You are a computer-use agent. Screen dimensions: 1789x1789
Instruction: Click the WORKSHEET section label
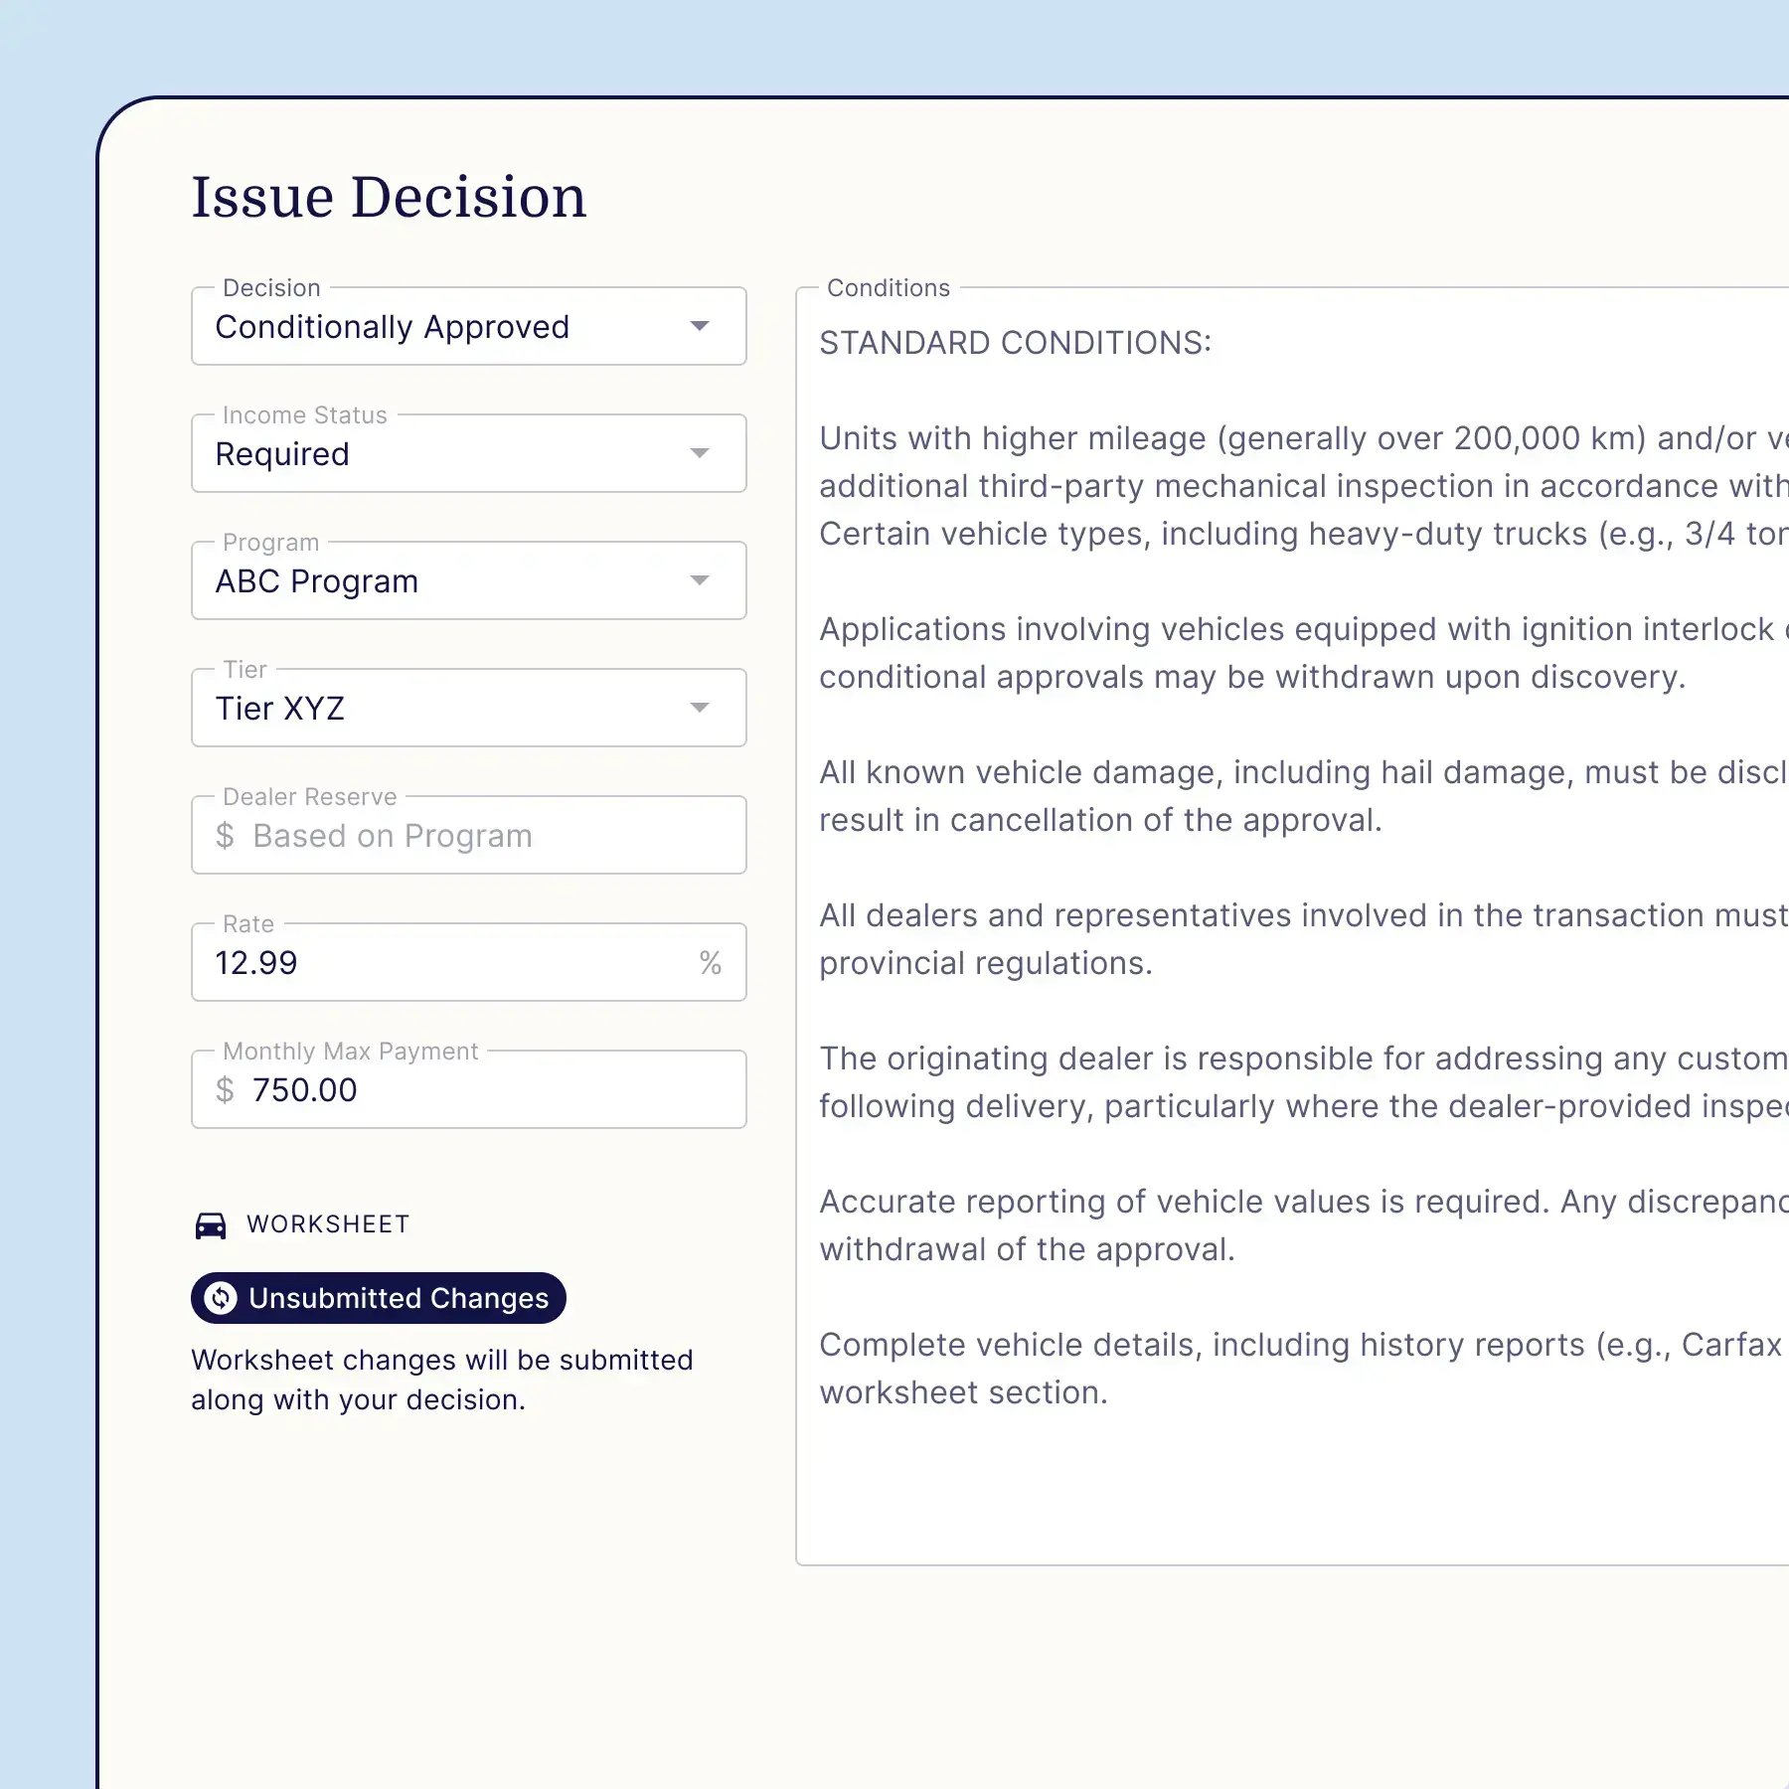coord(327,1224)
